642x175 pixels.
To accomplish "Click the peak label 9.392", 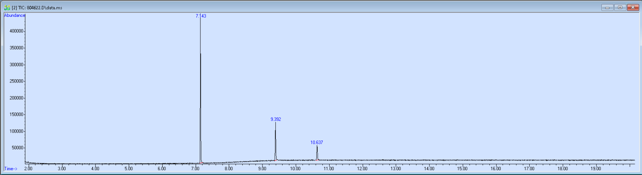I will [276, 119].
